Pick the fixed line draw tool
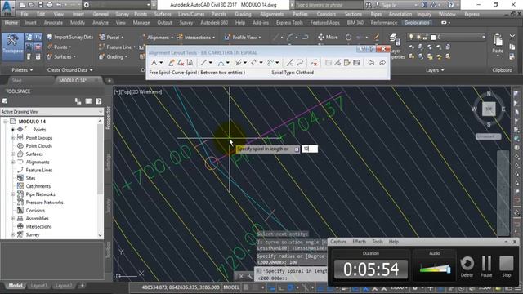523x294 pixels. (203, 63)
